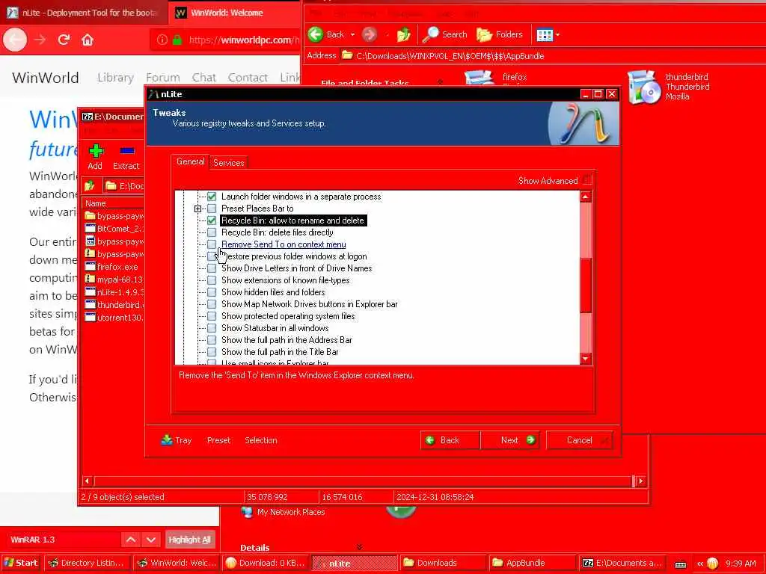Switch to the Services tab
This screenshot has height=574, width=766.
tap(229, 162)
